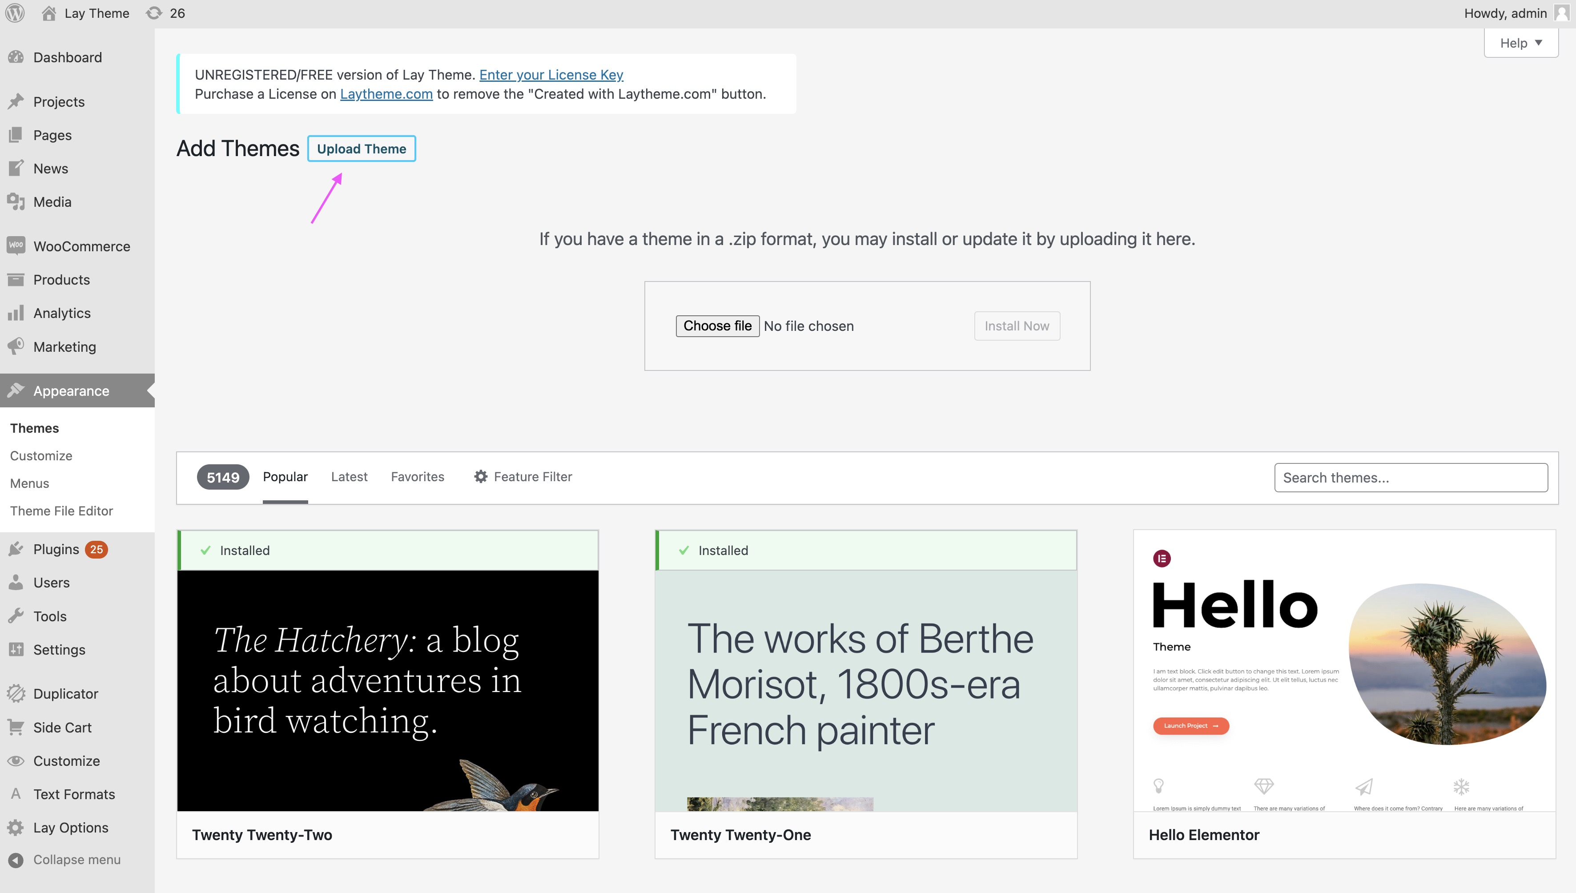Click the Lay Theme home icon
The height and width of the screenshot is (893, 1576).
point(49,13)
